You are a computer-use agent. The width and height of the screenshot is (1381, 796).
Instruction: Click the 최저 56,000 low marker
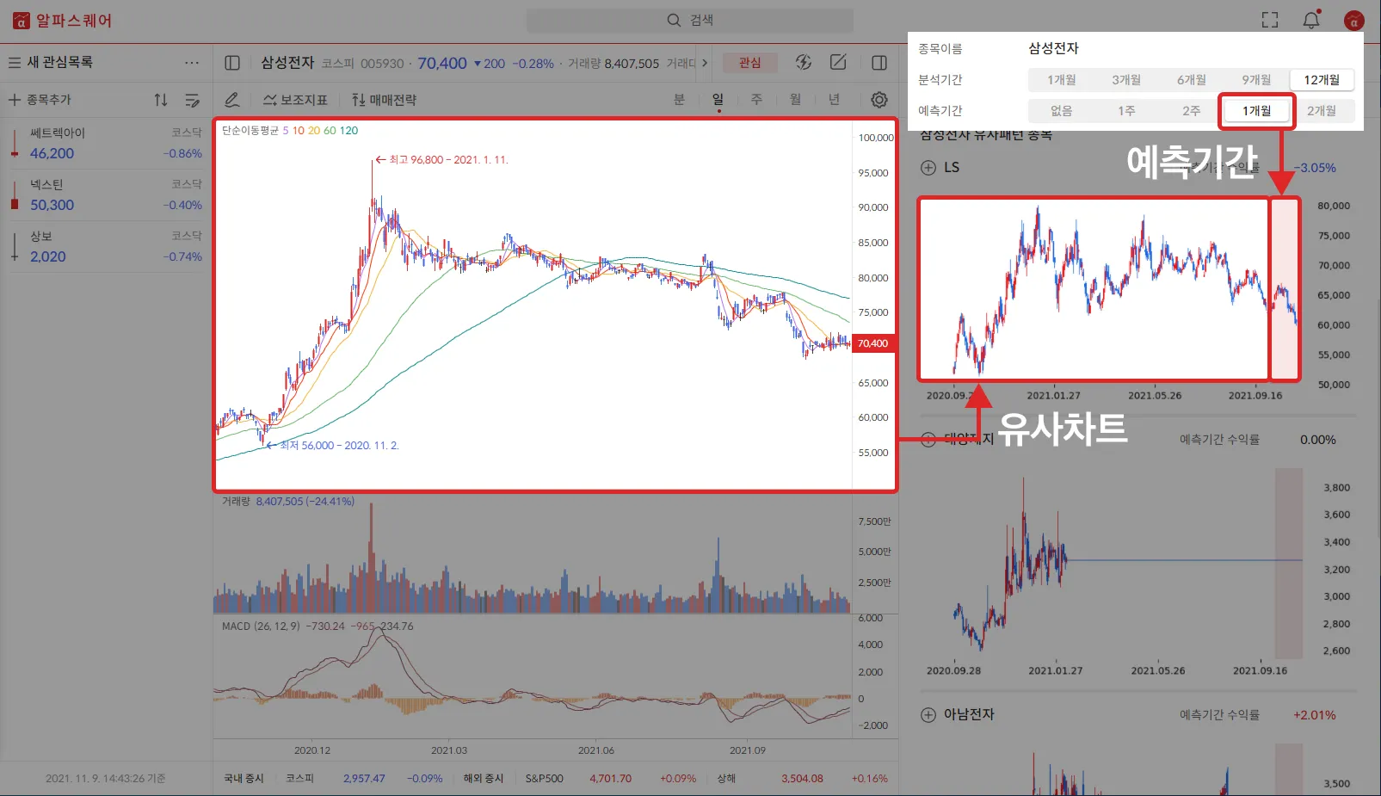coord(333,446)
